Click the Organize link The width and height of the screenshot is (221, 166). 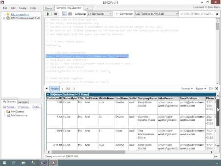point(23,107)
